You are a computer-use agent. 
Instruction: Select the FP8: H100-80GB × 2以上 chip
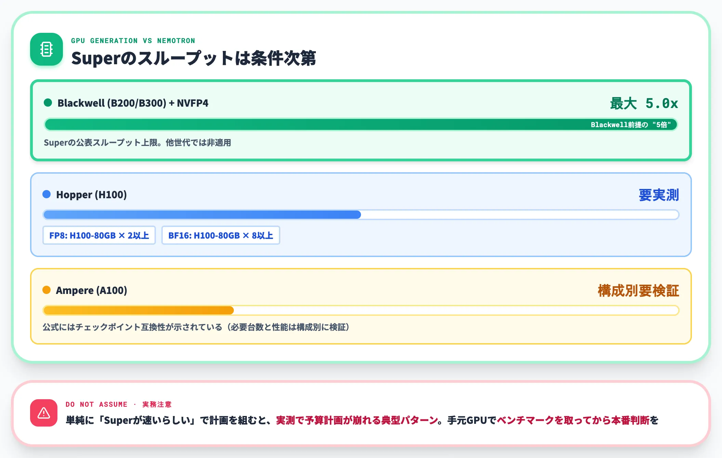coord(99,235)
